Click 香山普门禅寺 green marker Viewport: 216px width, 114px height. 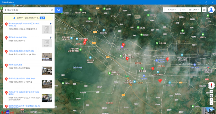pyautogui.click(x=81, y=10)
